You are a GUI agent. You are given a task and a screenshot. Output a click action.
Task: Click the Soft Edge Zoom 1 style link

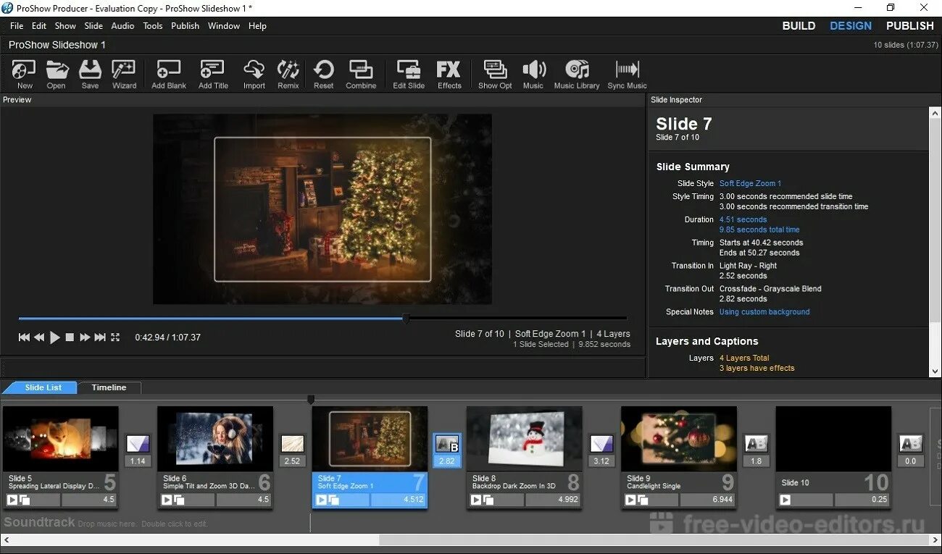pyautogui.click(x=750, y=183)
